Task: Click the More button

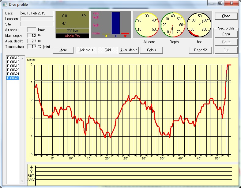Action: 63,50
